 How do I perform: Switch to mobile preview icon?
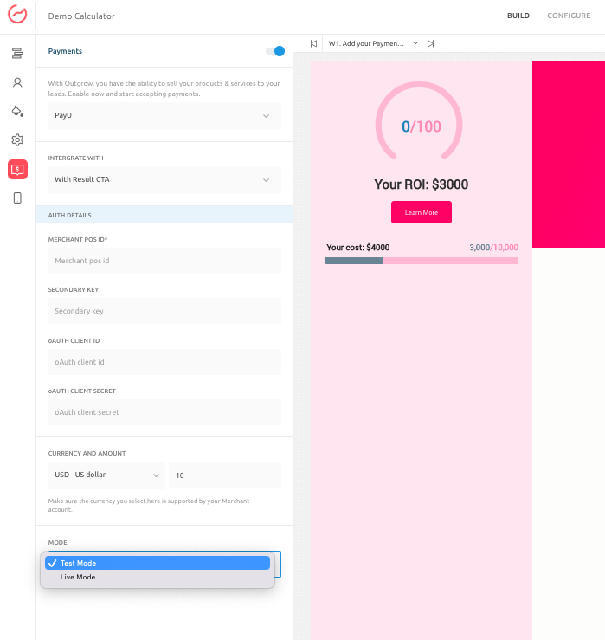(17, 198)
